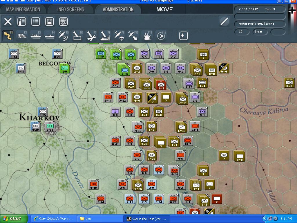Select the 1=3 Soviet mountain unit stack
The width and height of the screenshot is (297, 223).
click(x=204, y=200)
